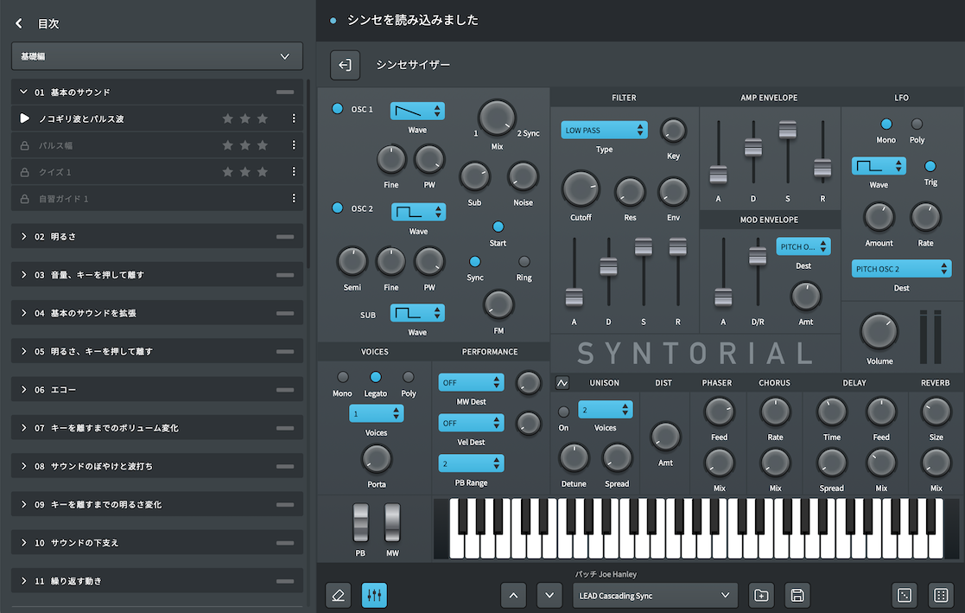
Task: Toggle OSC 1 on/off light
Action: coord(337,108)
